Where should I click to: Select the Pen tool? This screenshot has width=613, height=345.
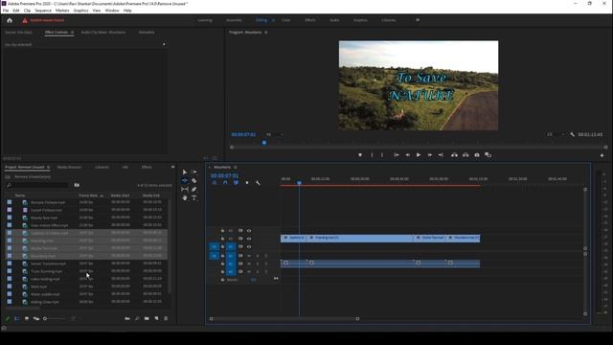[193, 190]
